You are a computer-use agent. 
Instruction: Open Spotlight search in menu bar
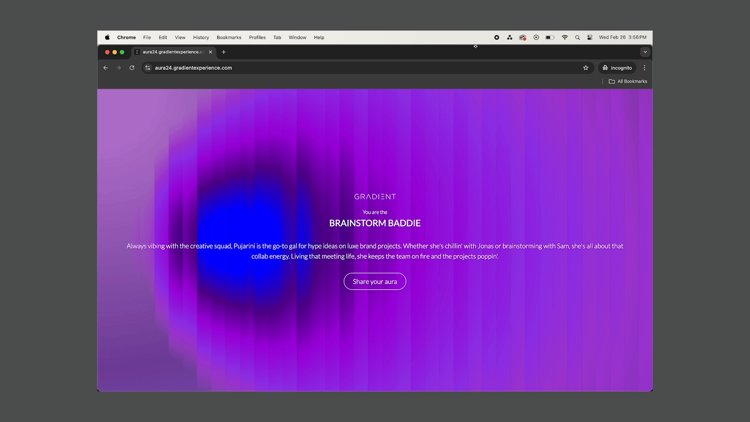(578, 37)
